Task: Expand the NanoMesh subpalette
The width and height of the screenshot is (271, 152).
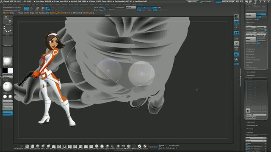Action: [251, 76]
